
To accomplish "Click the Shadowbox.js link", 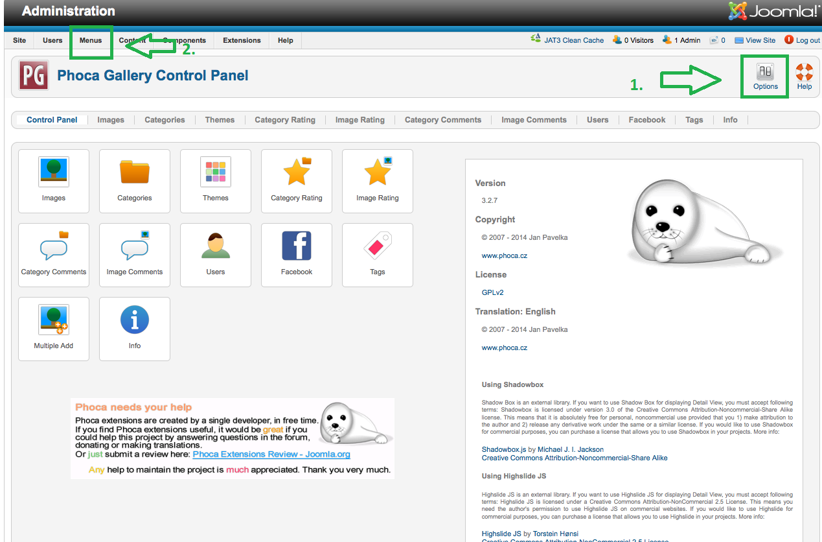I will click(x=507, y=449).
